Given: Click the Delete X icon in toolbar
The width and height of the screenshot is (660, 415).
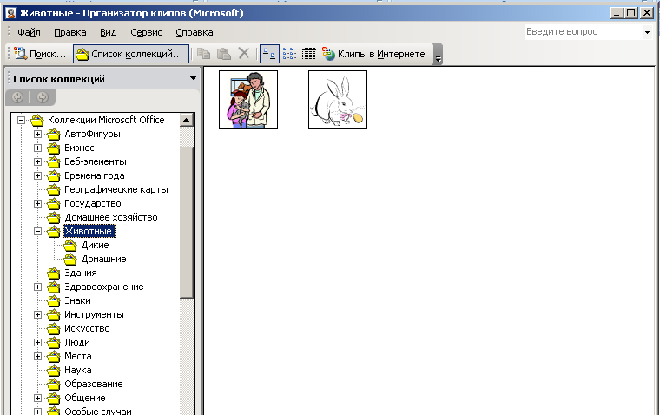Looking at the screenshot, I should point(244,54).
